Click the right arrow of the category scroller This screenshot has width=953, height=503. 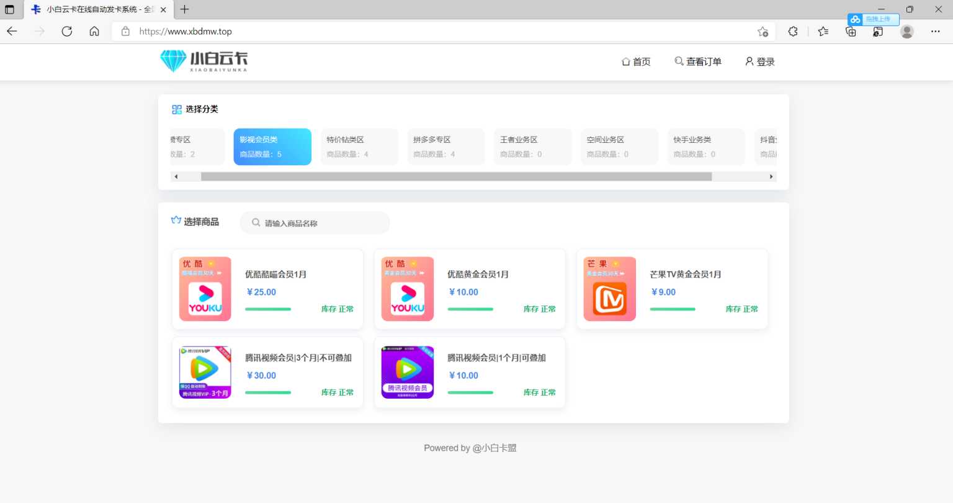coord(771,176)
